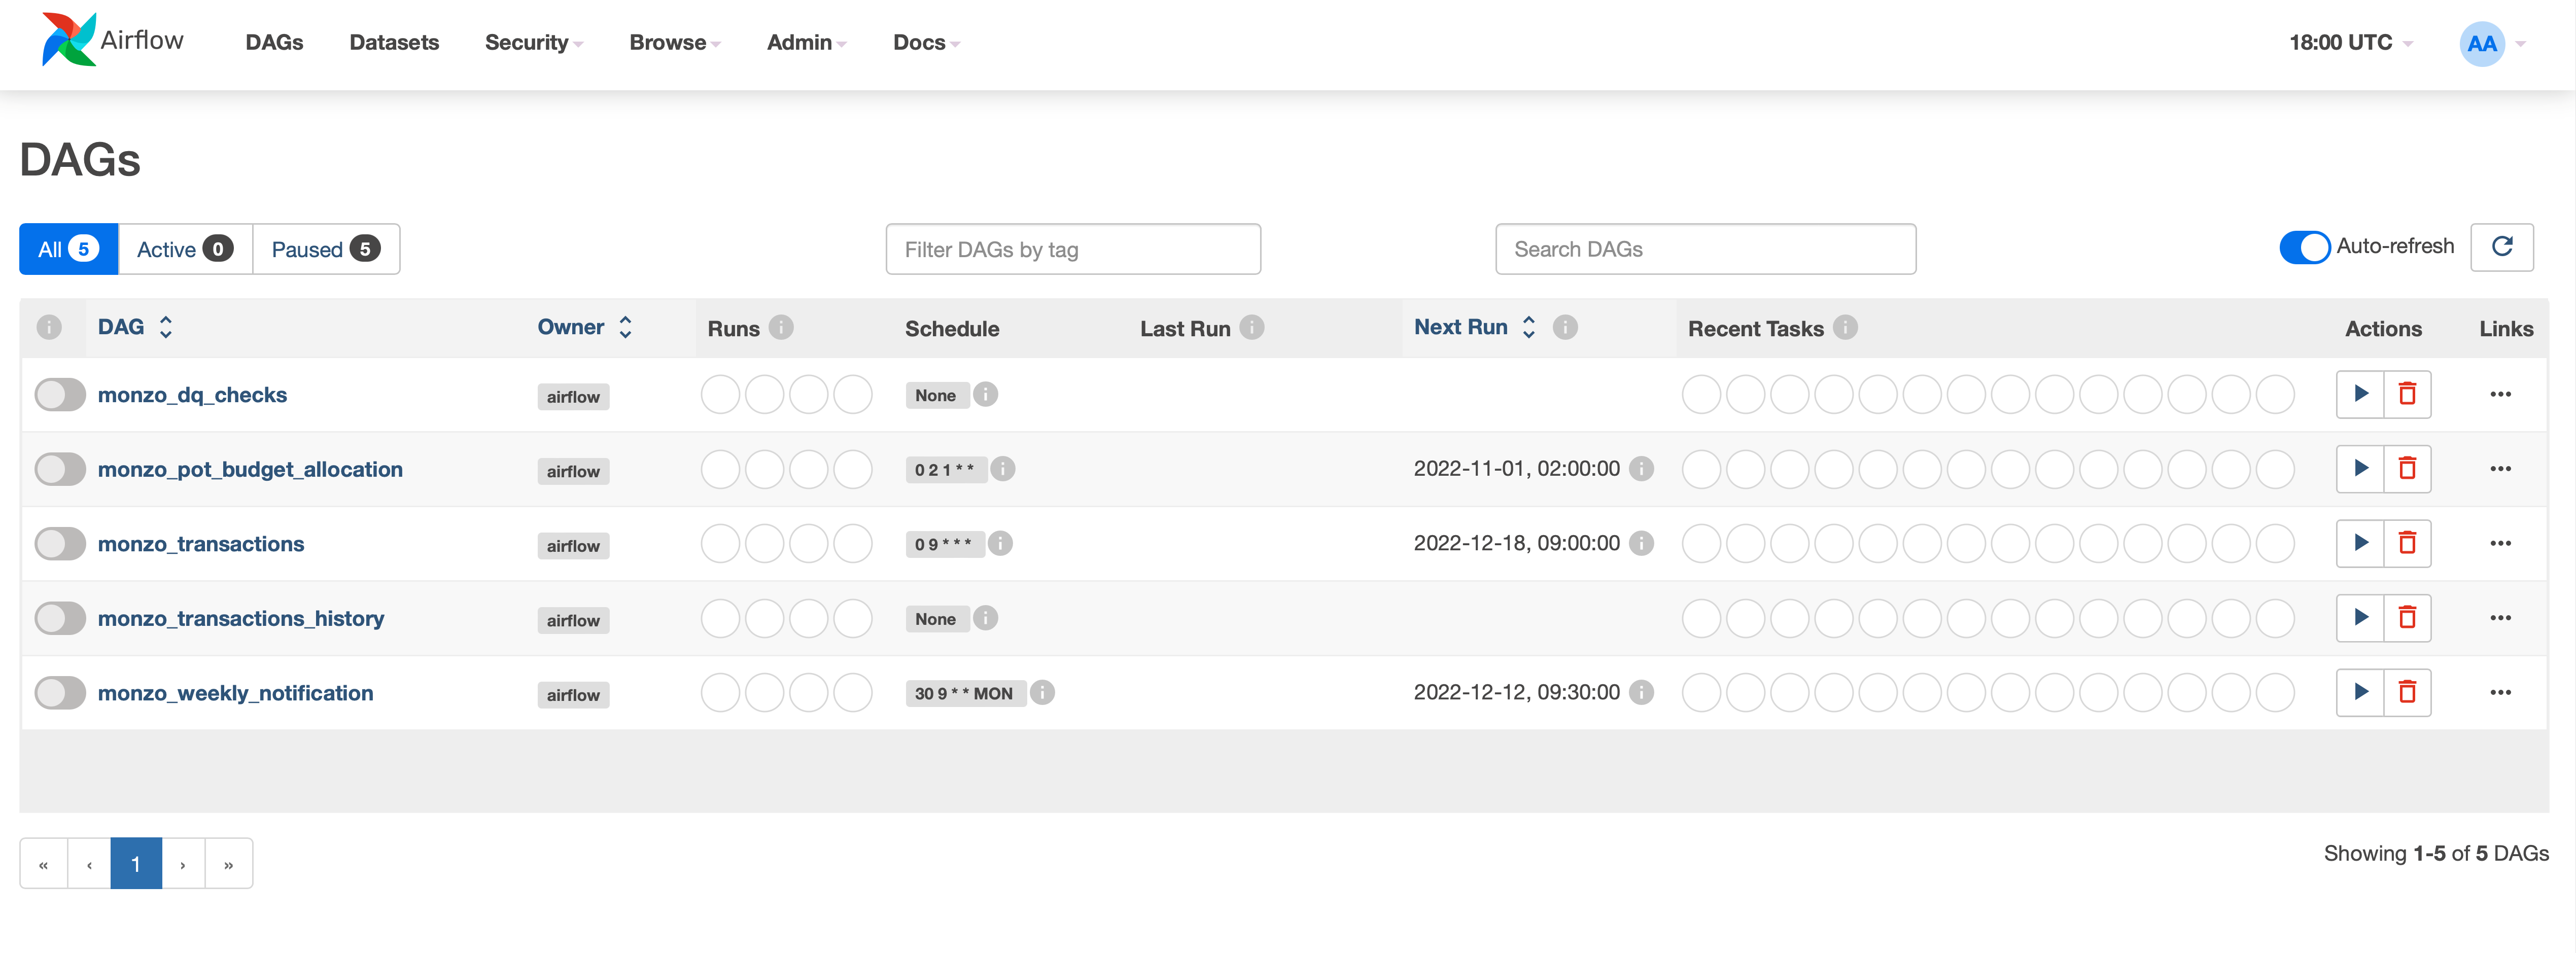Open the monzo_dq_checks DAG link
The width and height of the screenshot is (2576, 953).
click(x=192, y=394)
